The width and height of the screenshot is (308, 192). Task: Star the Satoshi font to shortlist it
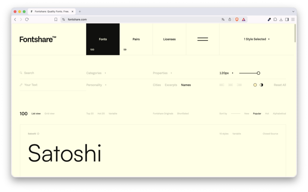click(38, 134)
